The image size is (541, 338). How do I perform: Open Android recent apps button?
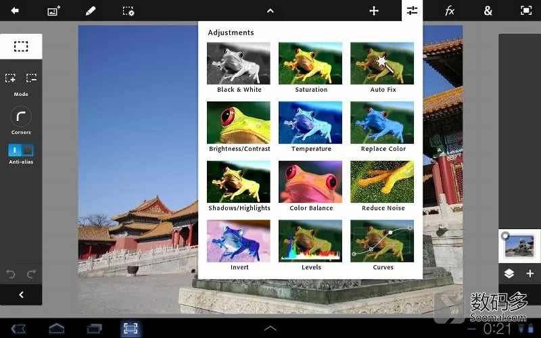point(94,329)
